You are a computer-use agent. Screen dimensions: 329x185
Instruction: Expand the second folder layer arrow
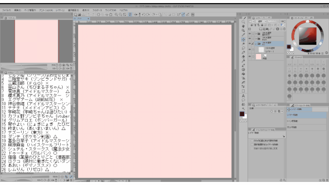(256, 39)
